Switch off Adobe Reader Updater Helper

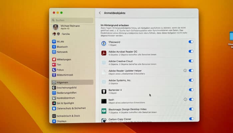click(x=191, y=71)
